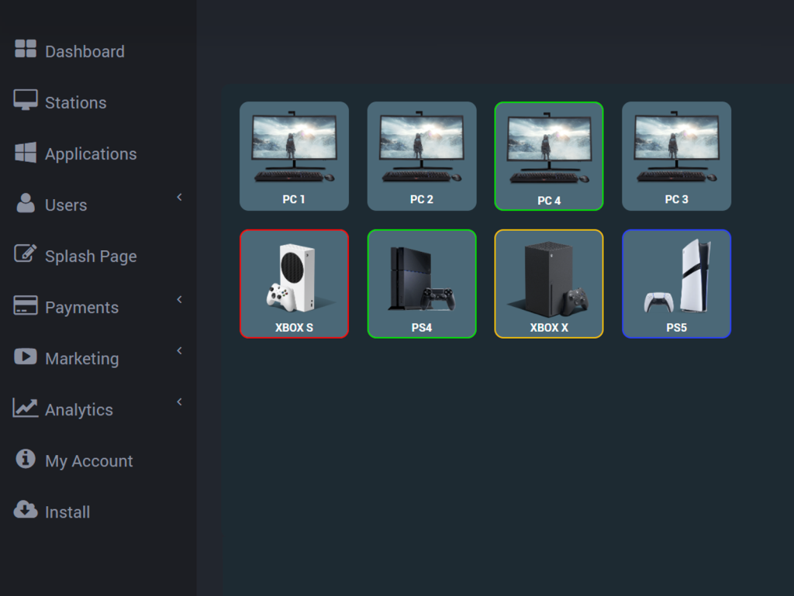Open the Stations menu item
This screenshot has width=794, height=596.
[75, 103]
